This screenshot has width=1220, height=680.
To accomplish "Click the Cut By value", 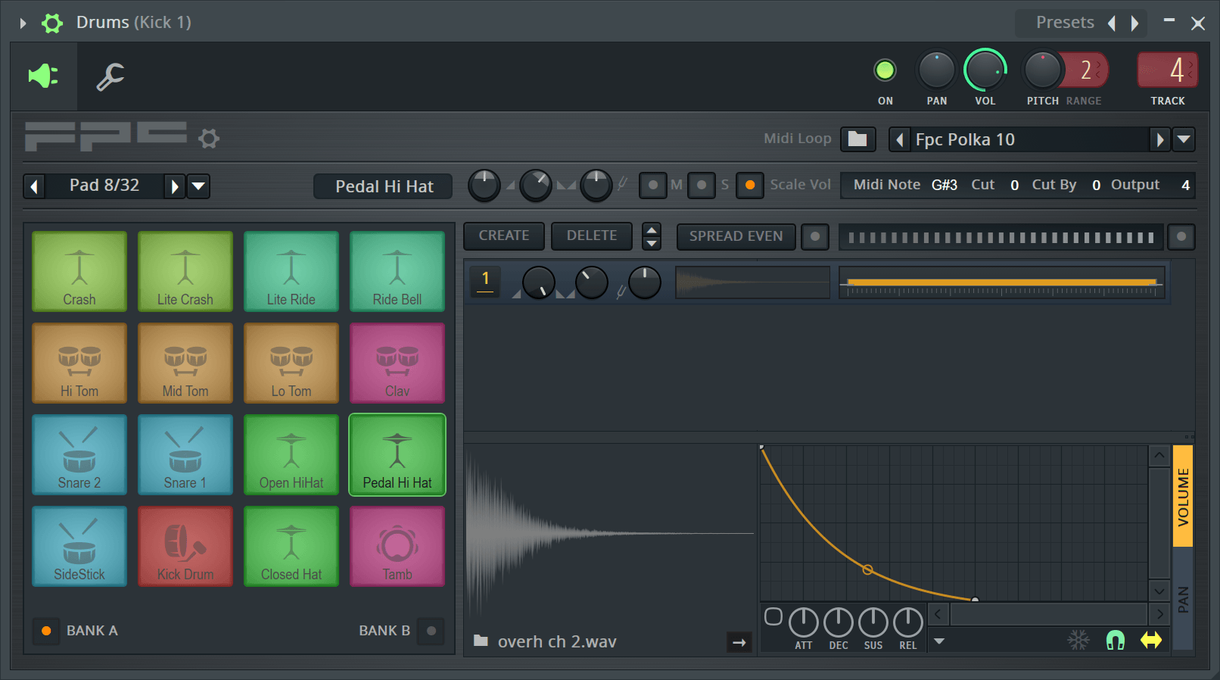I will coord(1096,185).
